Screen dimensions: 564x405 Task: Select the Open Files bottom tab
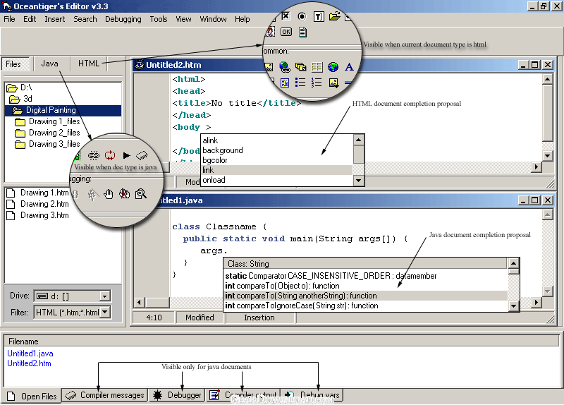click(x=32, y=396)
